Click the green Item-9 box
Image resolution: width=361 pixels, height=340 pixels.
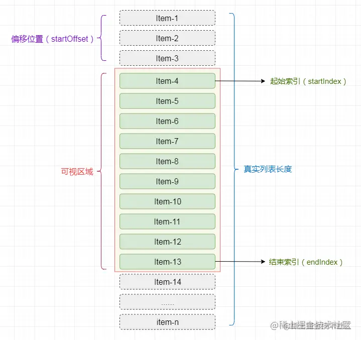167,181
